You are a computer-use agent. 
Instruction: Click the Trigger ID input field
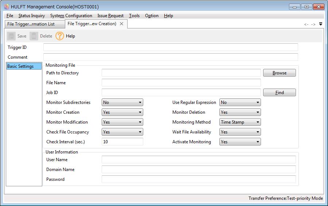171,47
